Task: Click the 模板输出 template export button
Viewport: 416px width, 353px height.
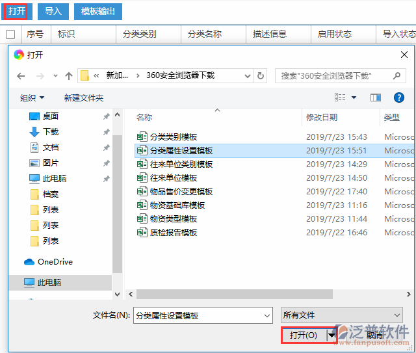Action: (x=98, y=12)
